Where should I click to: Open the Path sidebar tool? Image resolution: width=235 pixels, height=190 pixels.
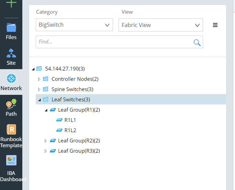[11, 108]
